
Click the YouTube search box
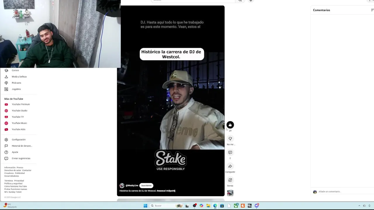(193, 1)
